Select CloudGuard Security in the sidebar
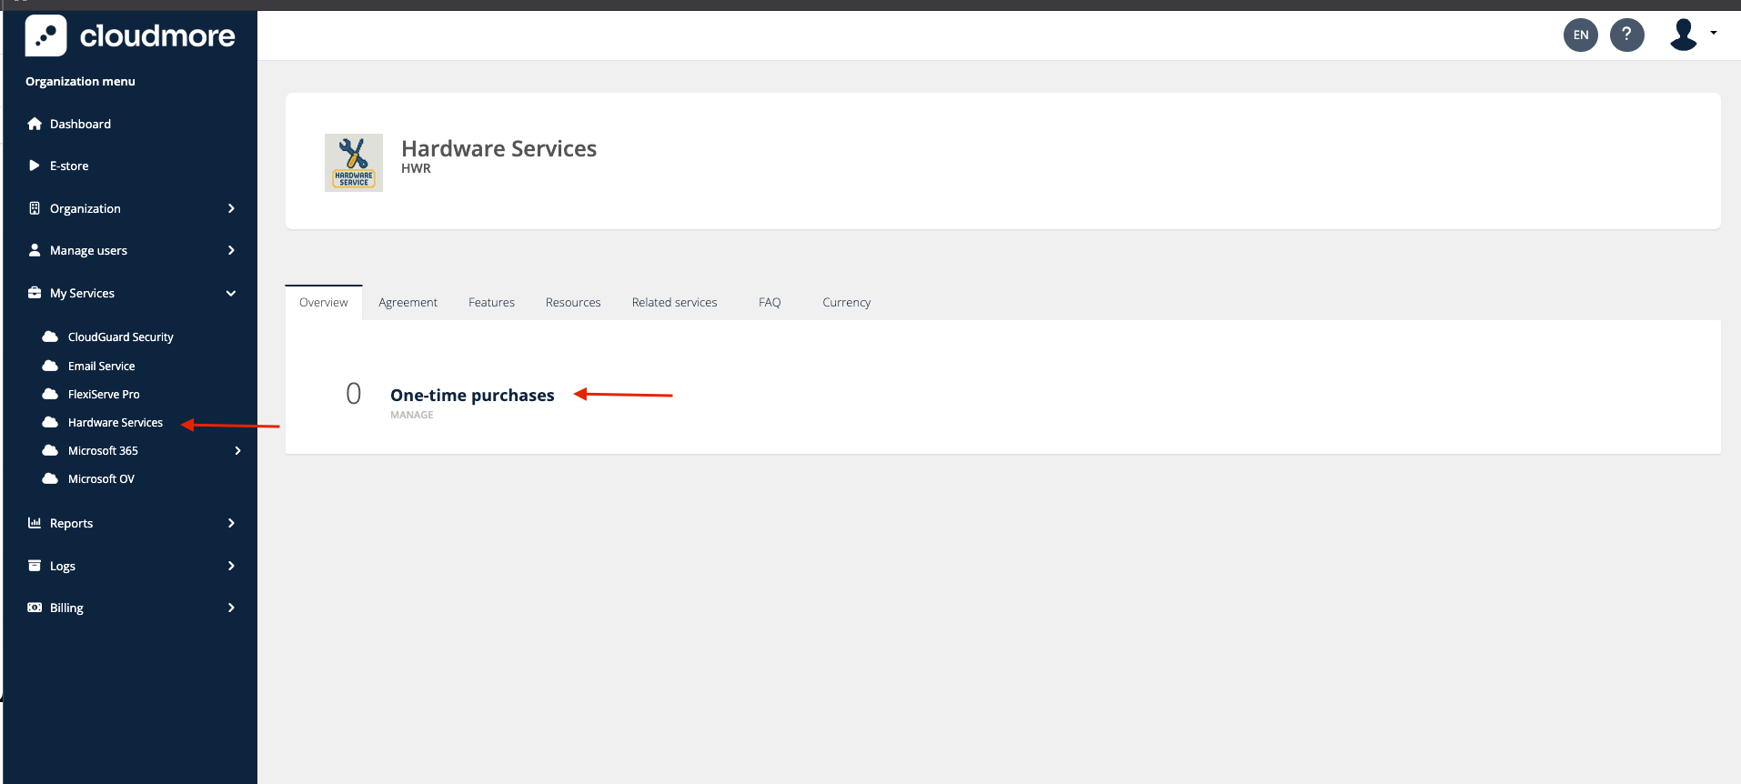The width and height of the screenshot is (1741, 784). pos(120,337)
